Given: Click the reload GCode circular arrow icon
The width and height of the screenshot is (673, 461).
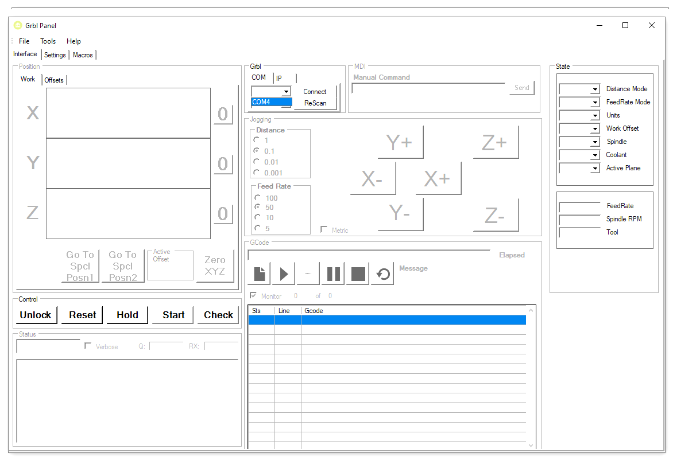Looking at the screenshot, I should pos(383,274).
